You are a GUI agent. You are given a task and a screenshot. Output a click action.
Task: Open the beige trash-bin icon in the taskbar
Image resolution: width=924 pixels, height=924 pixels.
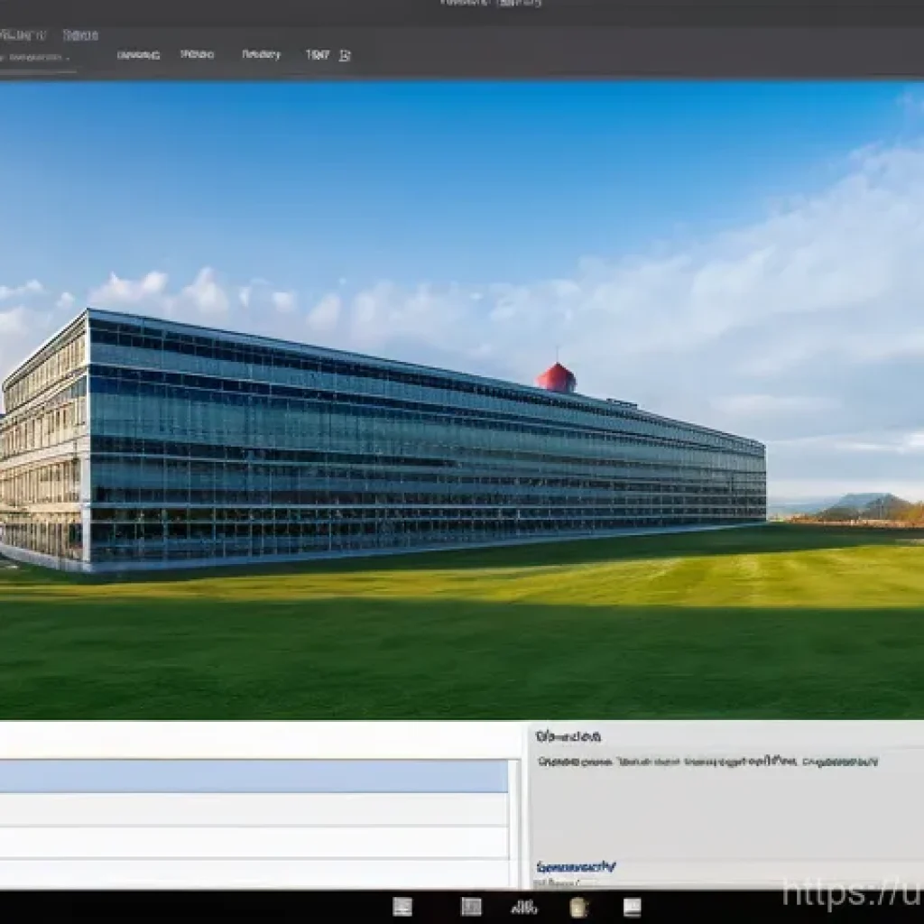(x=578, y=907)
